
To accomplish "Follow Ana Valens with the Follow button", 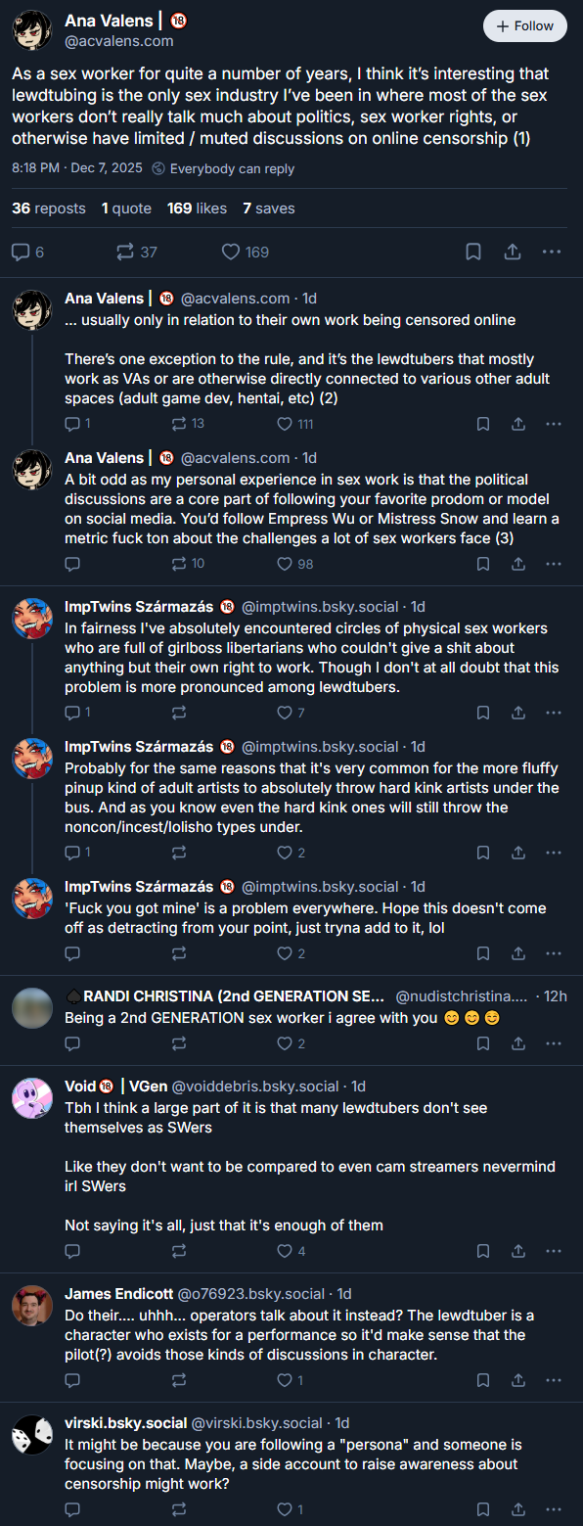I will [525, 25].
